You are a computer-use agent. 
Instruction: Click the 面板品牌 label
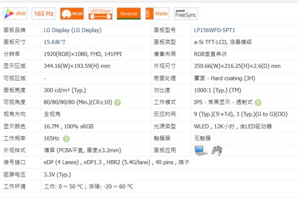pos(14,30)
